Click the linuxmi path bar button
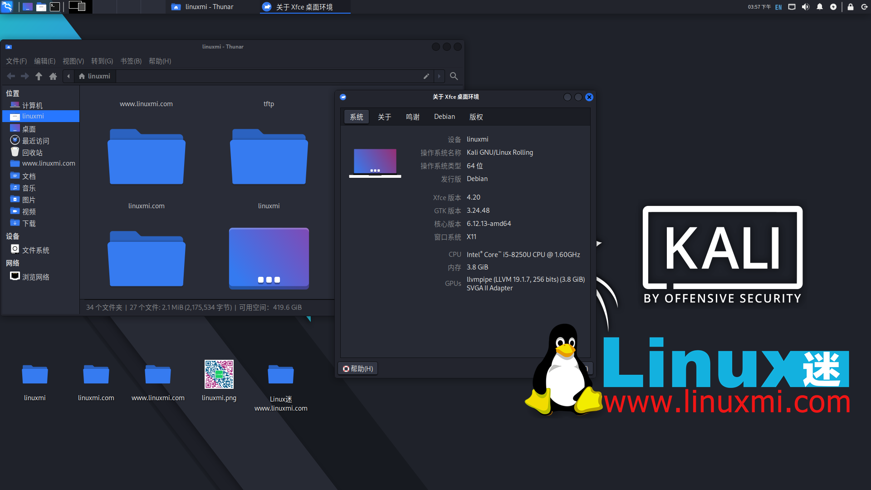The image size is (871, 490). click(x=94, y=76)
